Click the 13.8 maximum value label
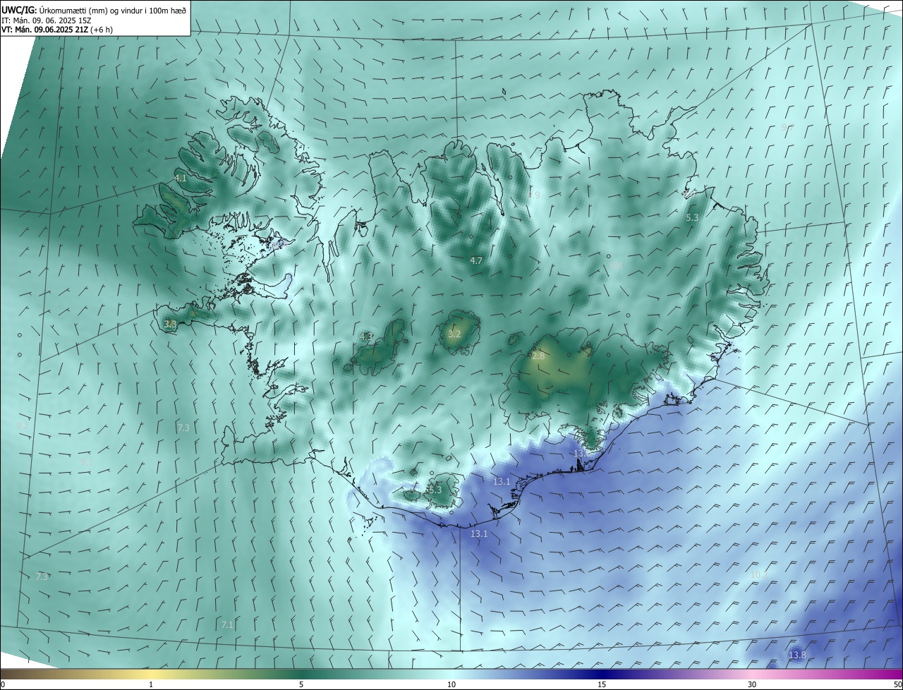 pyautogui.click(x=797, y=655)
